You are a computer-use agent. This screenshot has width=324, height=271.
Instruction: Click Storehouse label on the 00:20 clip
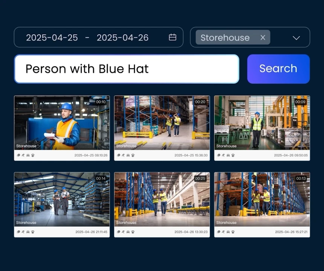coord(126,146)
